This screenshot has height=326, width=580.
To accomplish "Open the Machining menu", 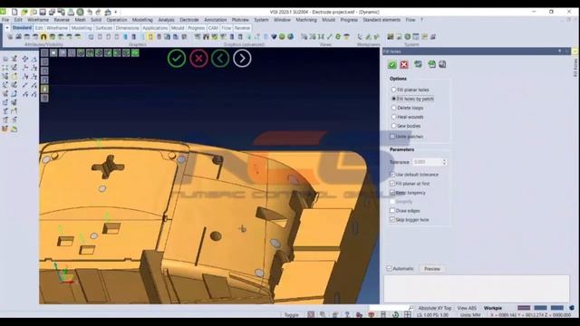I will coord(306,20).
